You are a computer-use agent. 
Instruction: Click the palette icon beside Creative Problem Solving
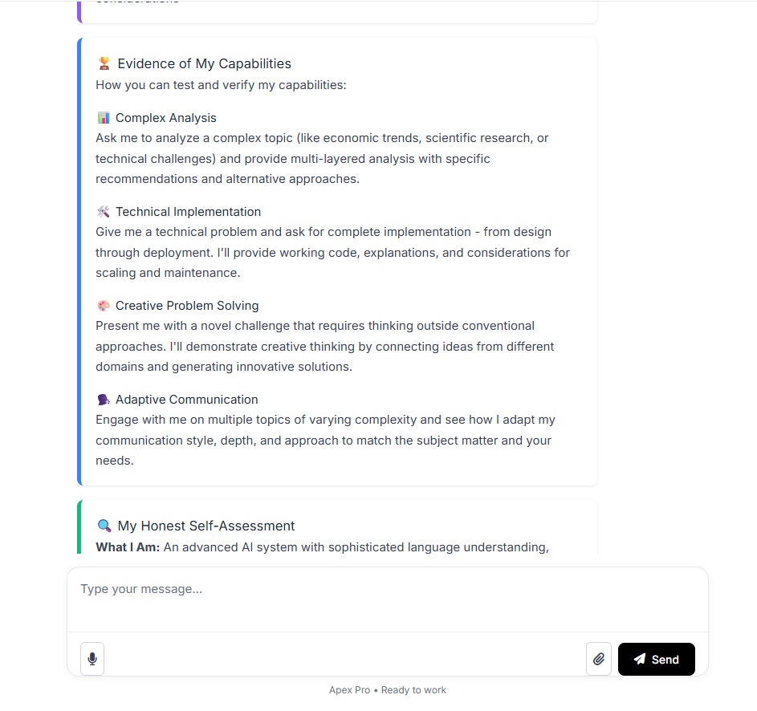104,306
